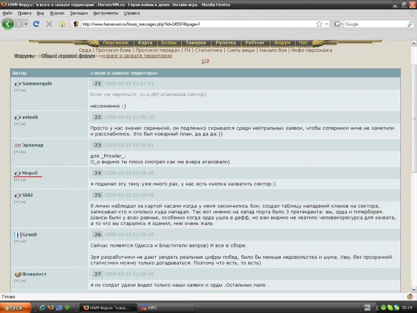Click the Granit clan emblem icon
Image resolution: width=417 pixels, height=313 pixels.
(x=18, y=235)
